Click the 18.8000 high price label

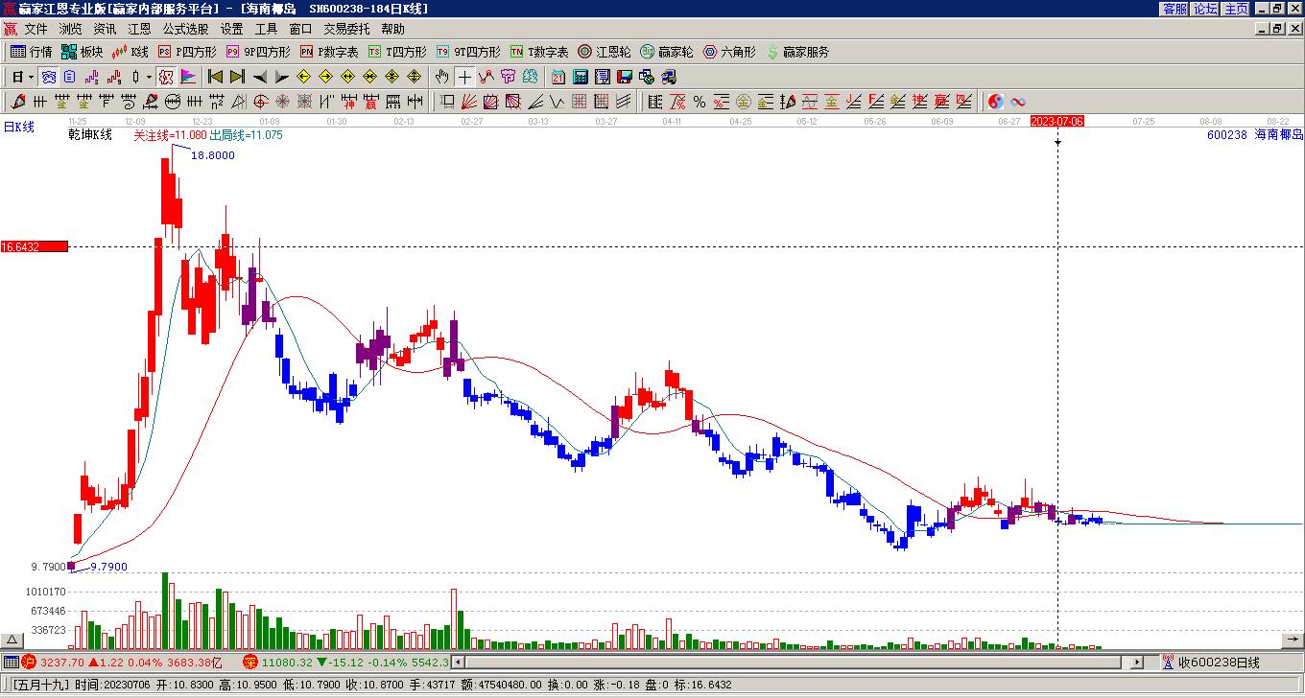click(x=213, y=155)
